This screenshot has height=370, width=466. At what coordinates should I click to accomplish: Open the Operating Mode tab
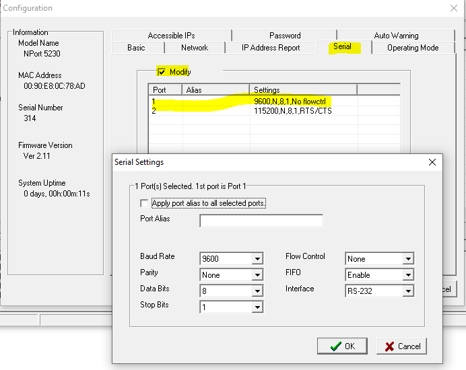point(413,48)
